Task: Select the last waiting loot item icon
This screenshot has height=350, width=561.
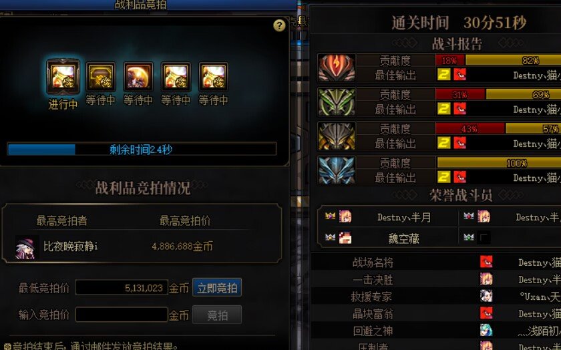Action: (213, 77)
